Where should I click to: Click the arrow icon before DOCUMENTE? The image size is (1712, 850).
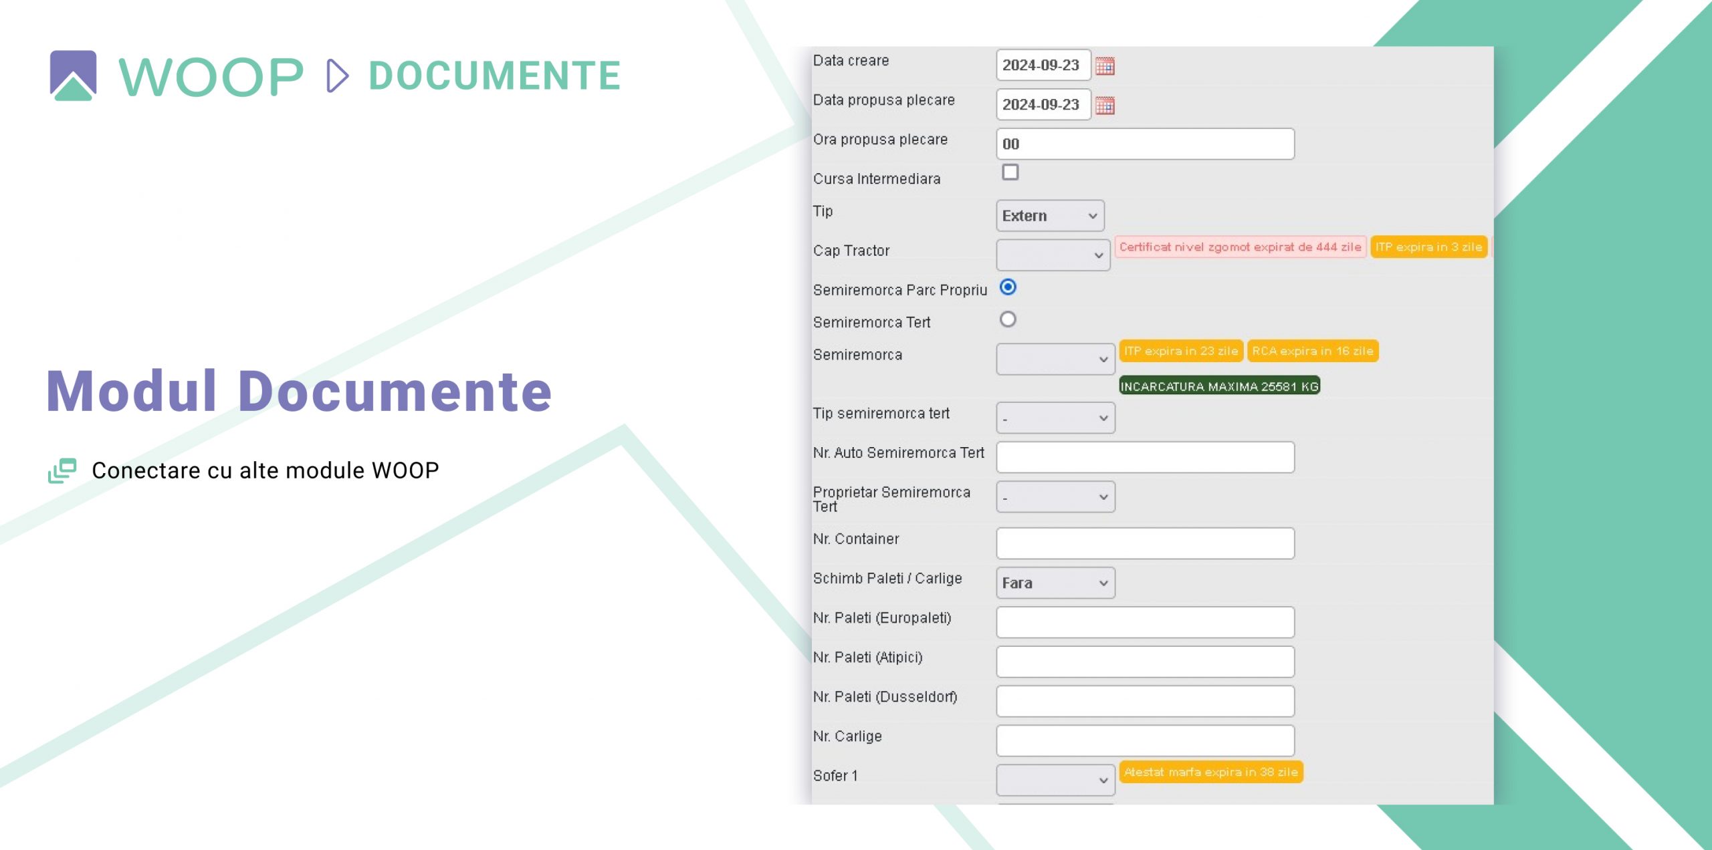(x=338, y=76)
